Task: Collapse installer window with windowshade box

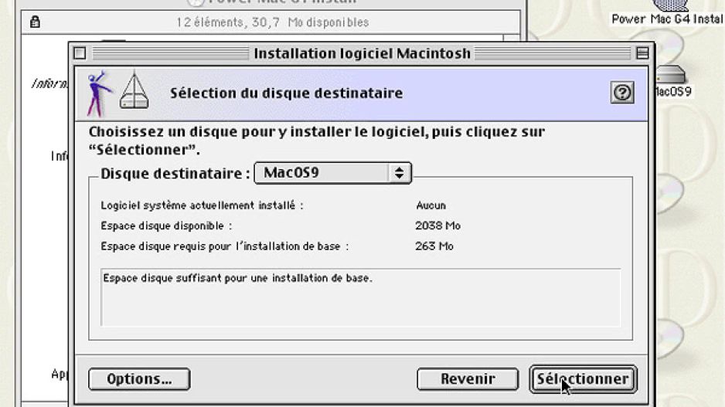Action: click(642, 53)
